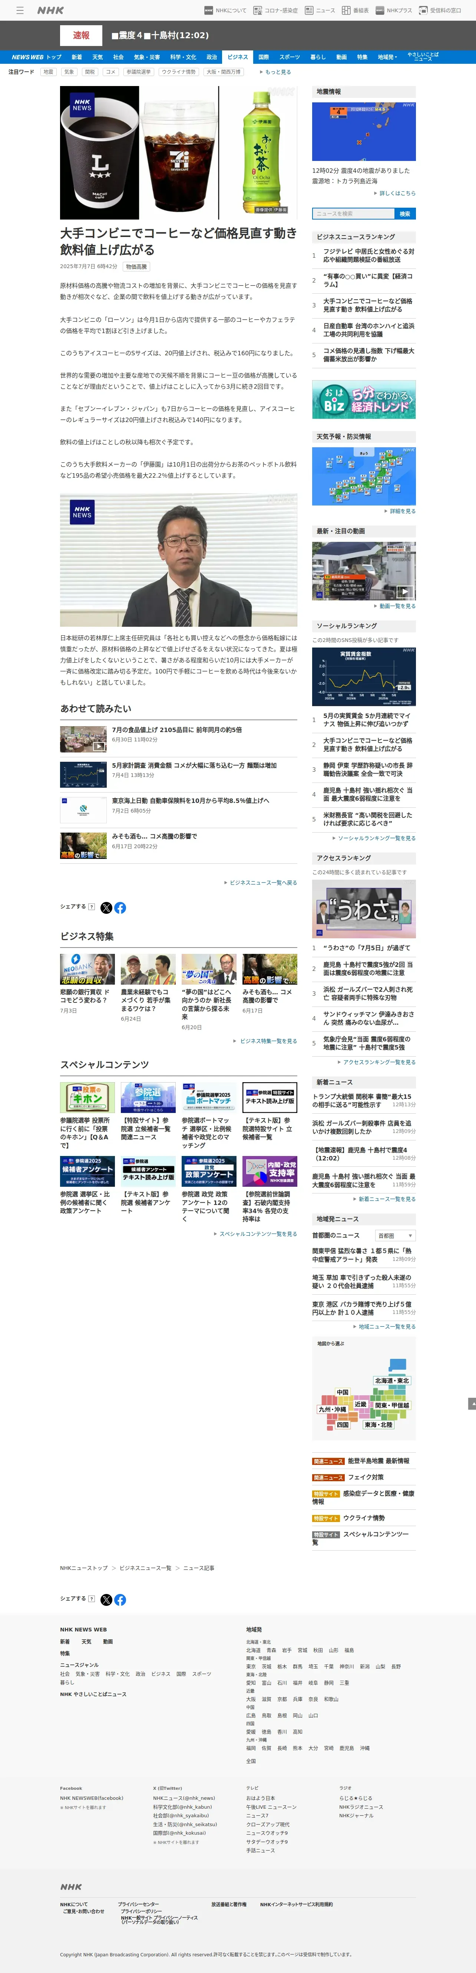Open NHKについて header link
The width and height of the screenshot is (476, 1973).
click(x=225, y=11)
